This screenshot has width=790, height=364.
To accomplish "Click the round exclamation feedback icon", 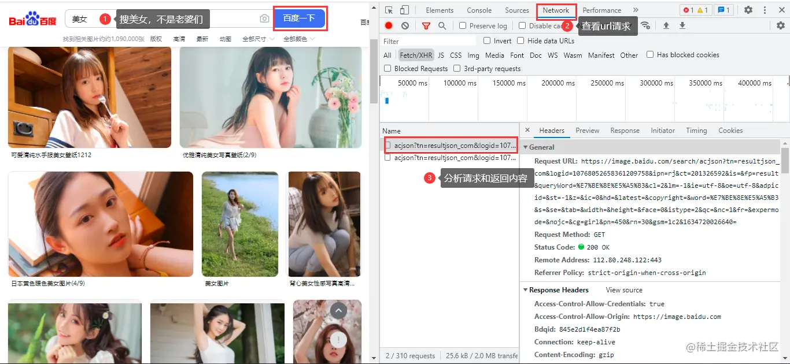I will click(x=338, y=340).
